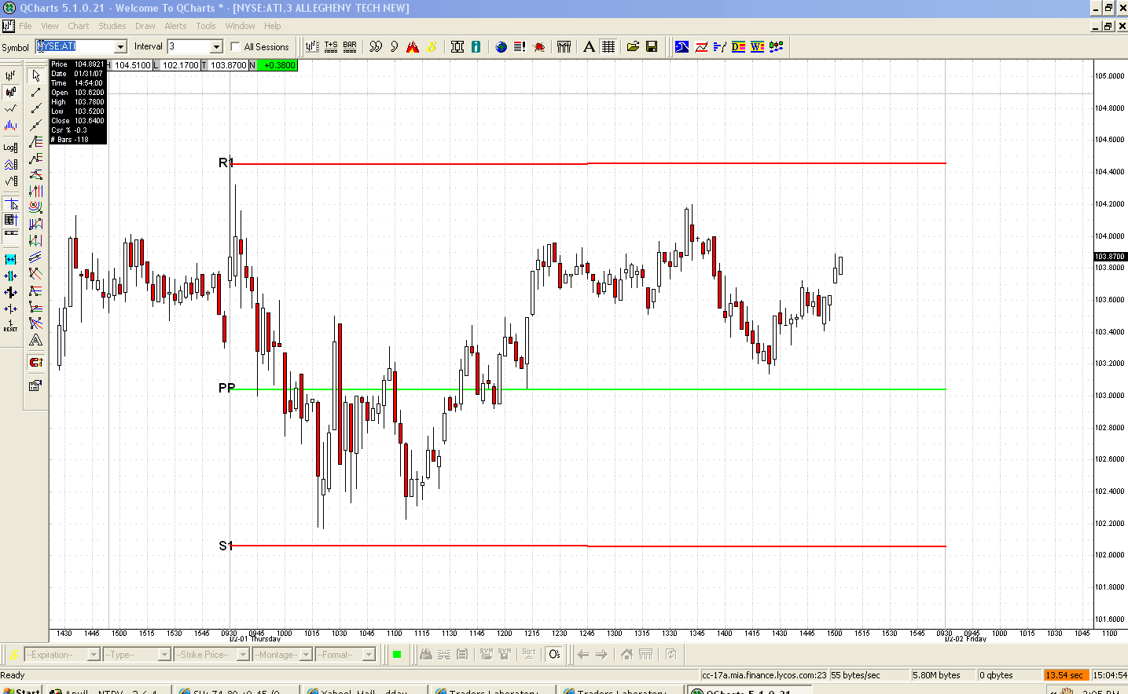Click the back arrow in bottom toolbar
The image size is (1128, 694).
coord(582,654)
